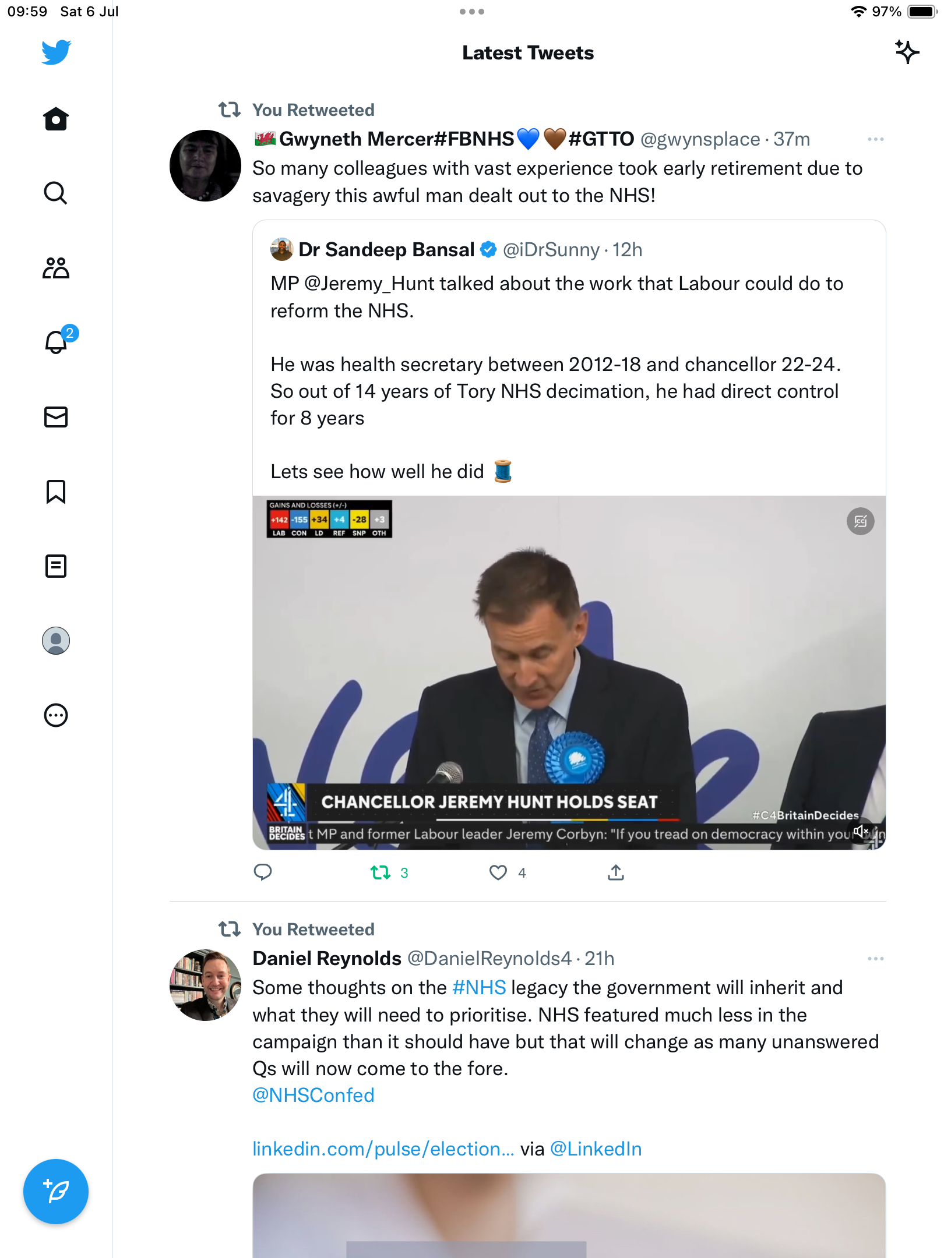Open more options on Gwyneth Mercer's tweet
Viewport: 944px width, 1258px height.
click(x=875, y=140)
